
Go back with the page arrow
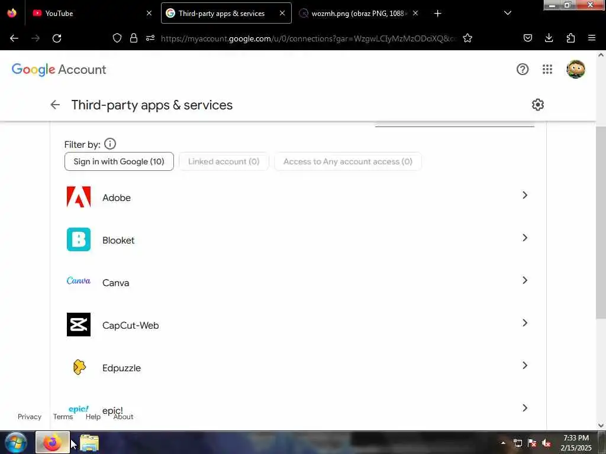pos(55,105)
